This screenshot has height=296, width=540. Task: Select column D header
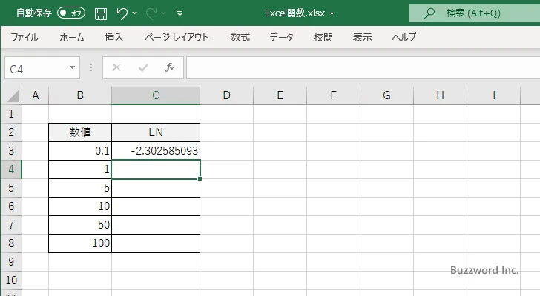pyautogui.click(x=226, y=95)
